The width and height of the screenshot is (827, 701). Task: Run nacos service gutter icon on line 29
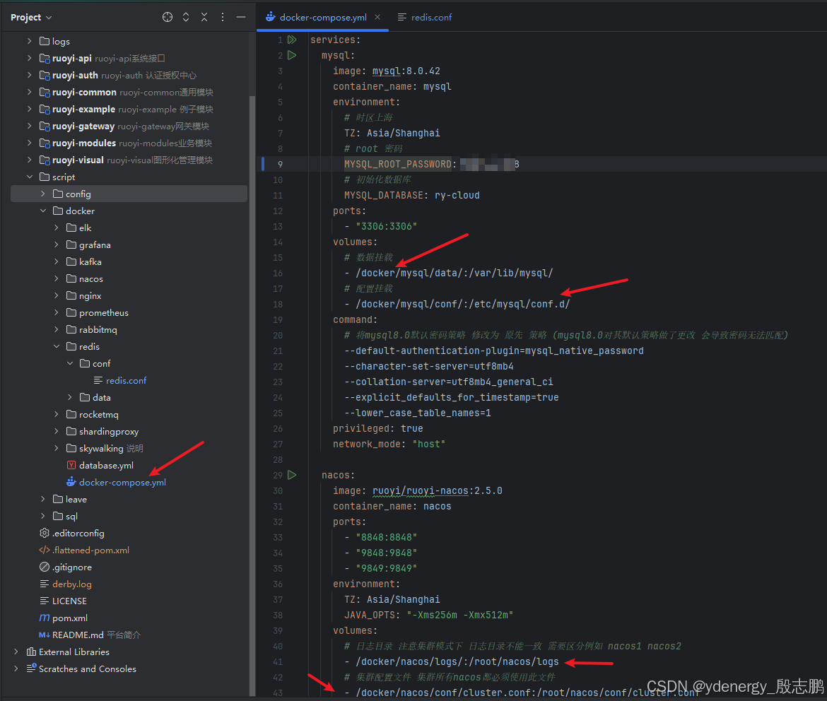coord(291,475)
